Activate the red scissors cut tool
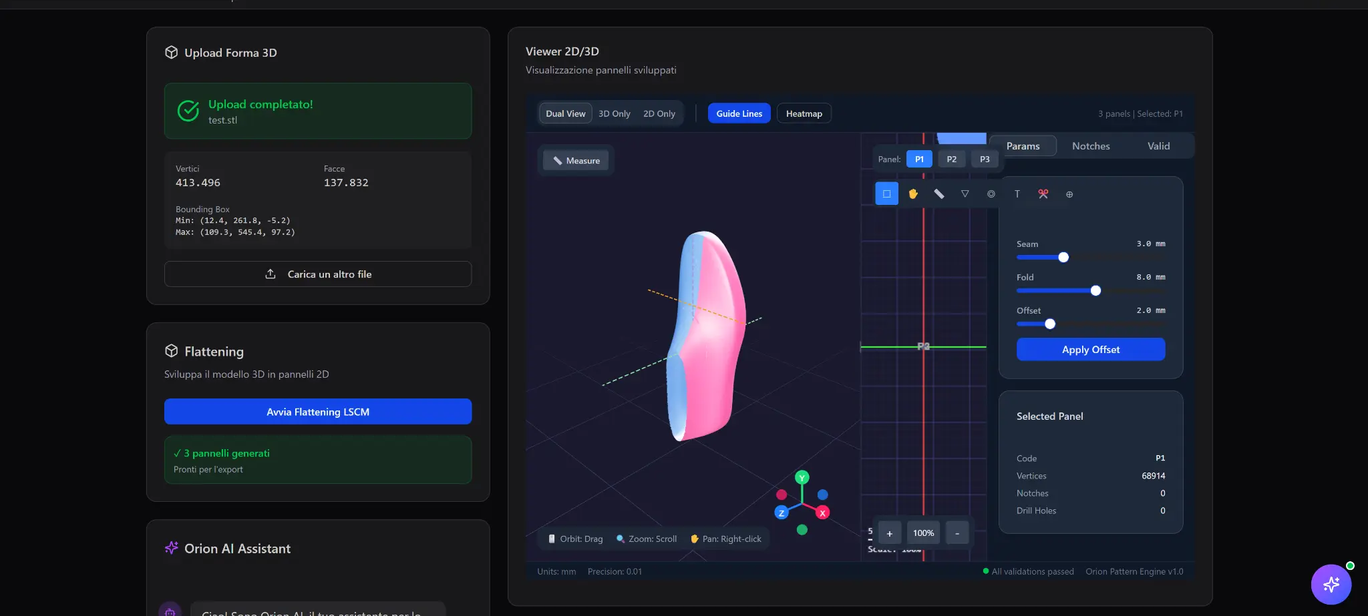The height and width of the screenshot is (616, 1368). coord(1043,194)
